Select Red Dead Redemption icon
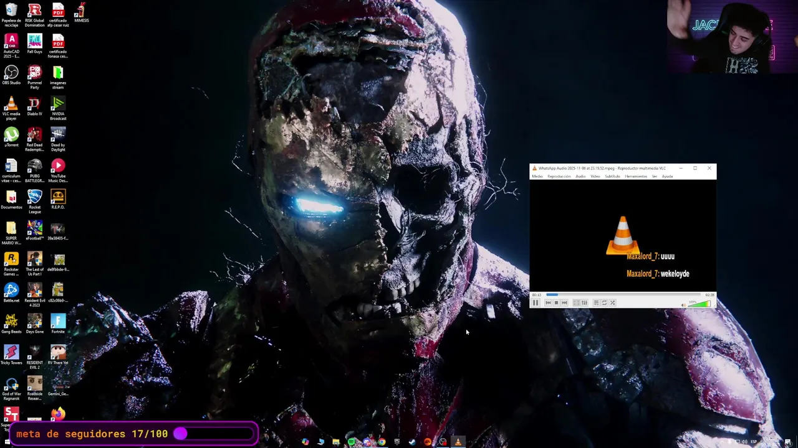Viewport: 798px width, 448px height. point(34,140)
